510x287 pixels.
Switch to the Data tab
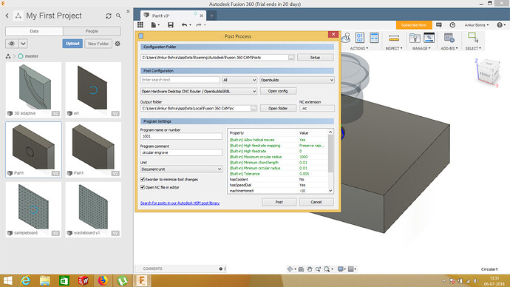tap(34, 31)
